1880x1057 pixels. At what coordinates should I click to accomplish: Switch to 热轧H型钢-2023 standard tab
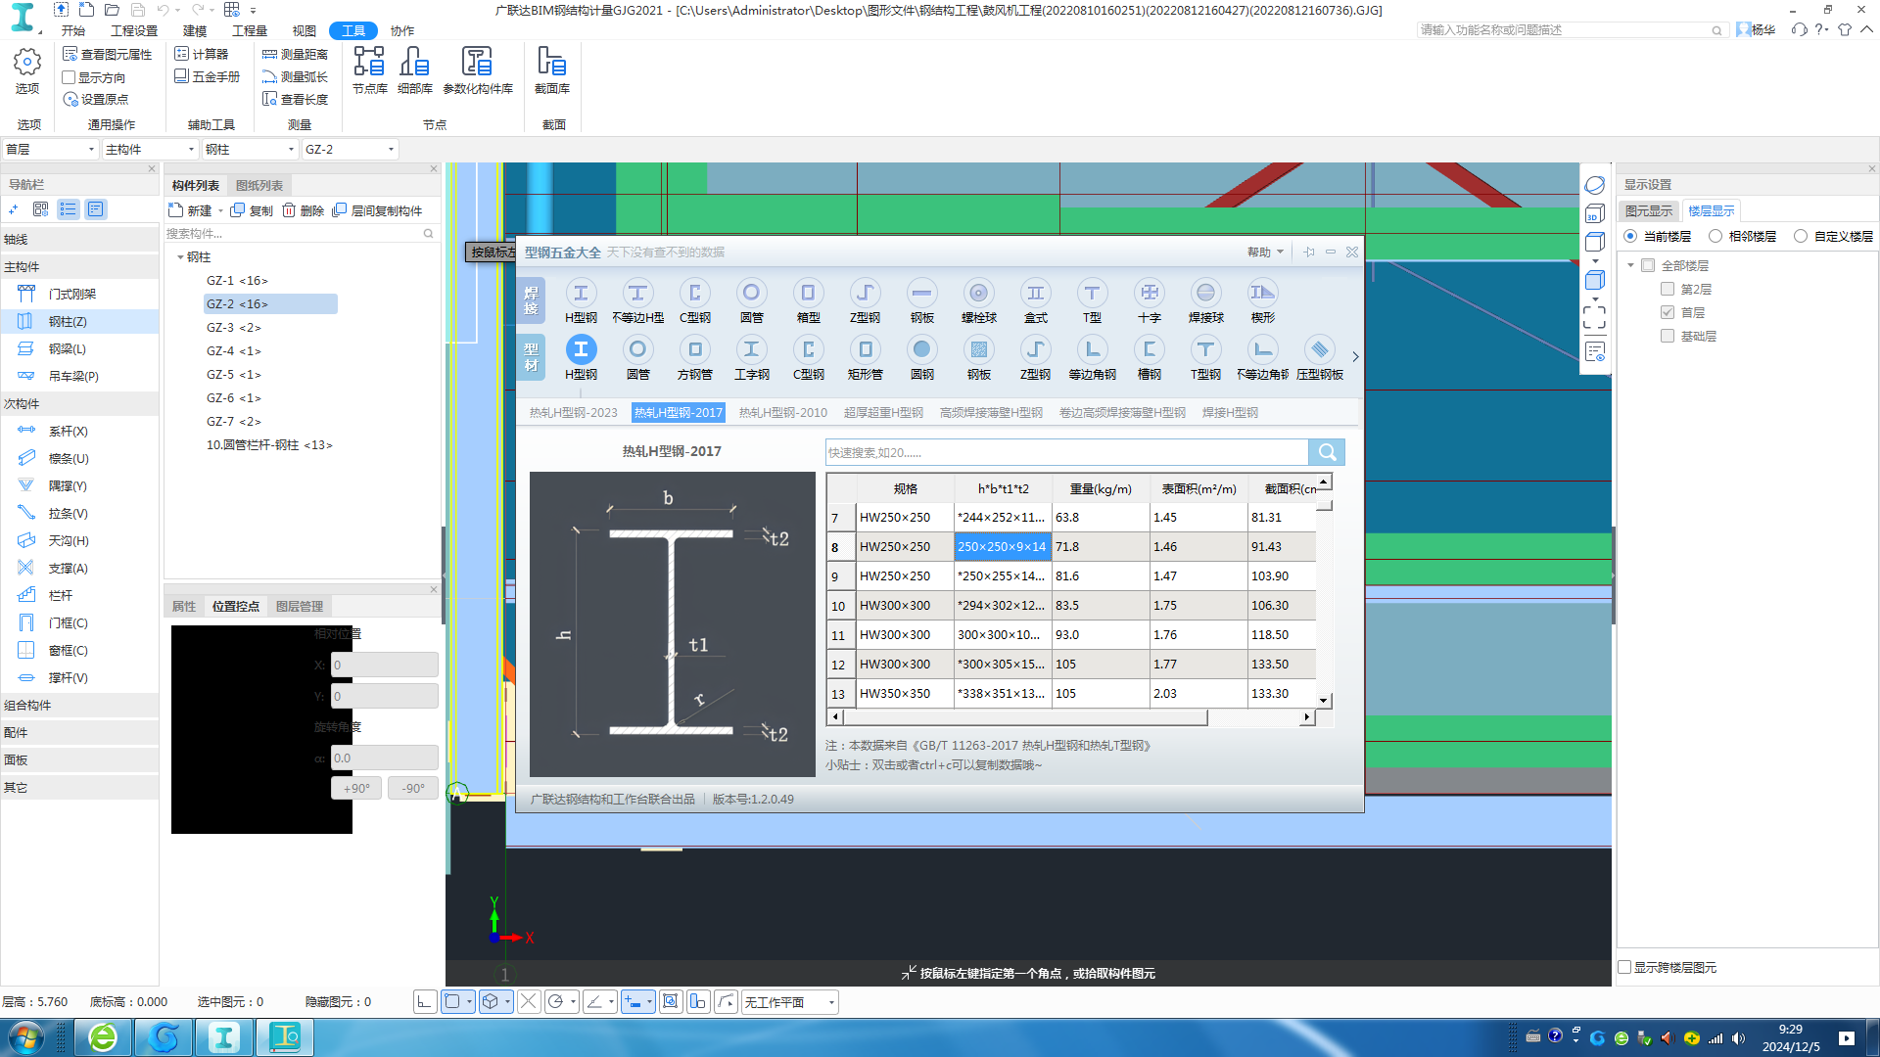tap(573, 412)
